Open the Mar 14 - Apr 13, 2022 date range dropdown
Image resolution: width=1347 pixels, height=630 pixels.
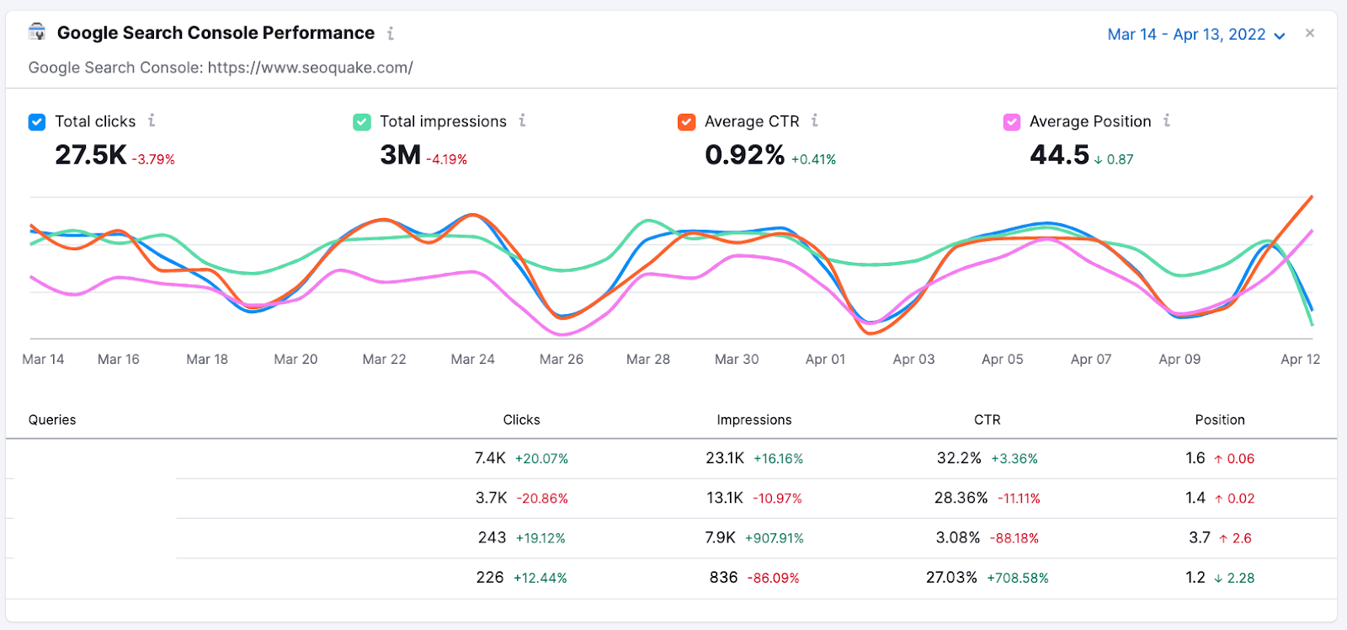click(x=1196, y=35)
